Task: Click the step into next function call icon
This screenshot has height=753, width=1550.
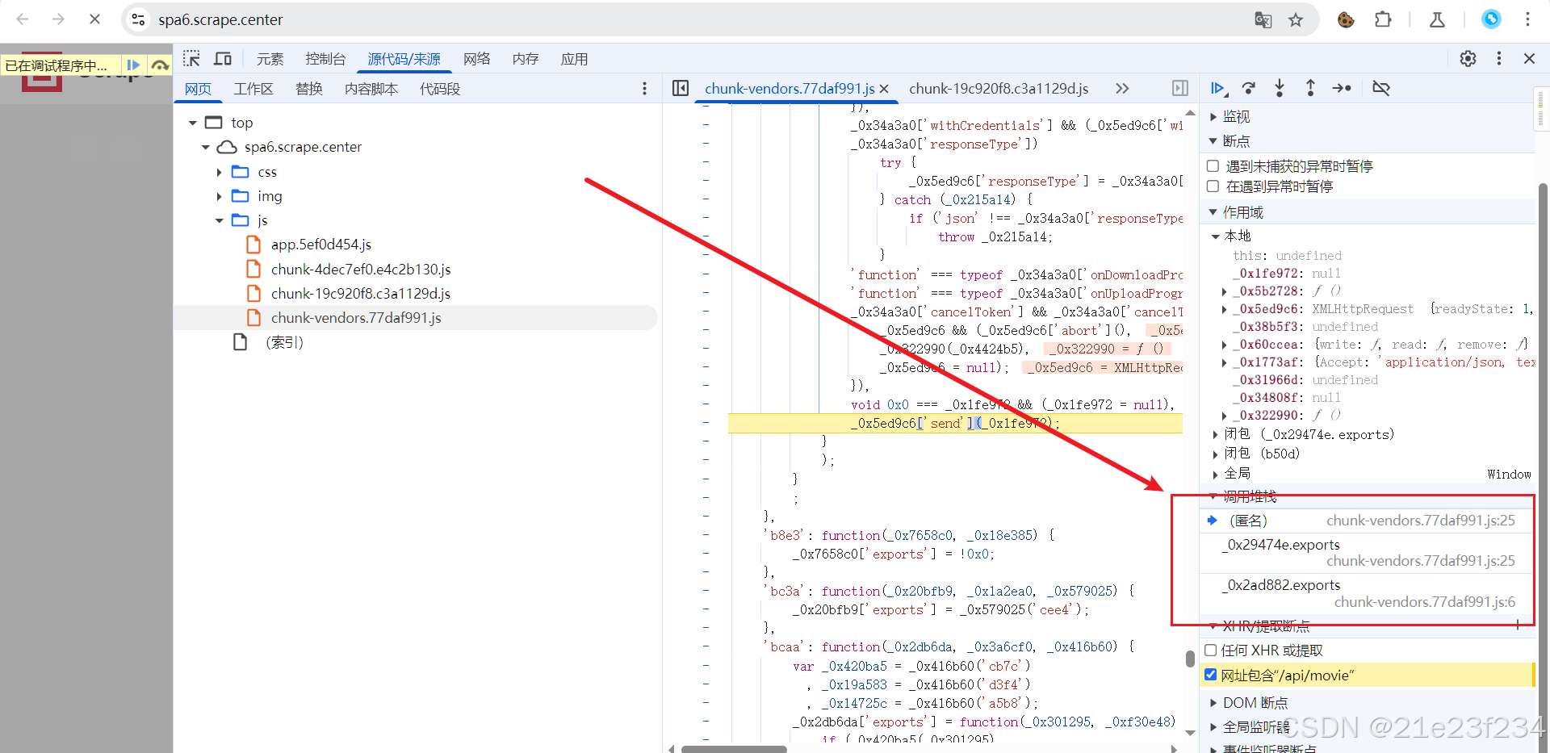Action: pos(1280,88)
